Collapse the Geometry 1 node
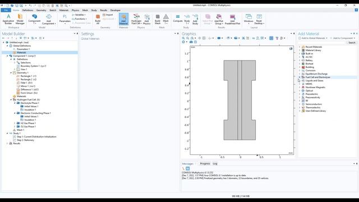Image resolution: width=359 pixels, height=202 pixels. 11,72
